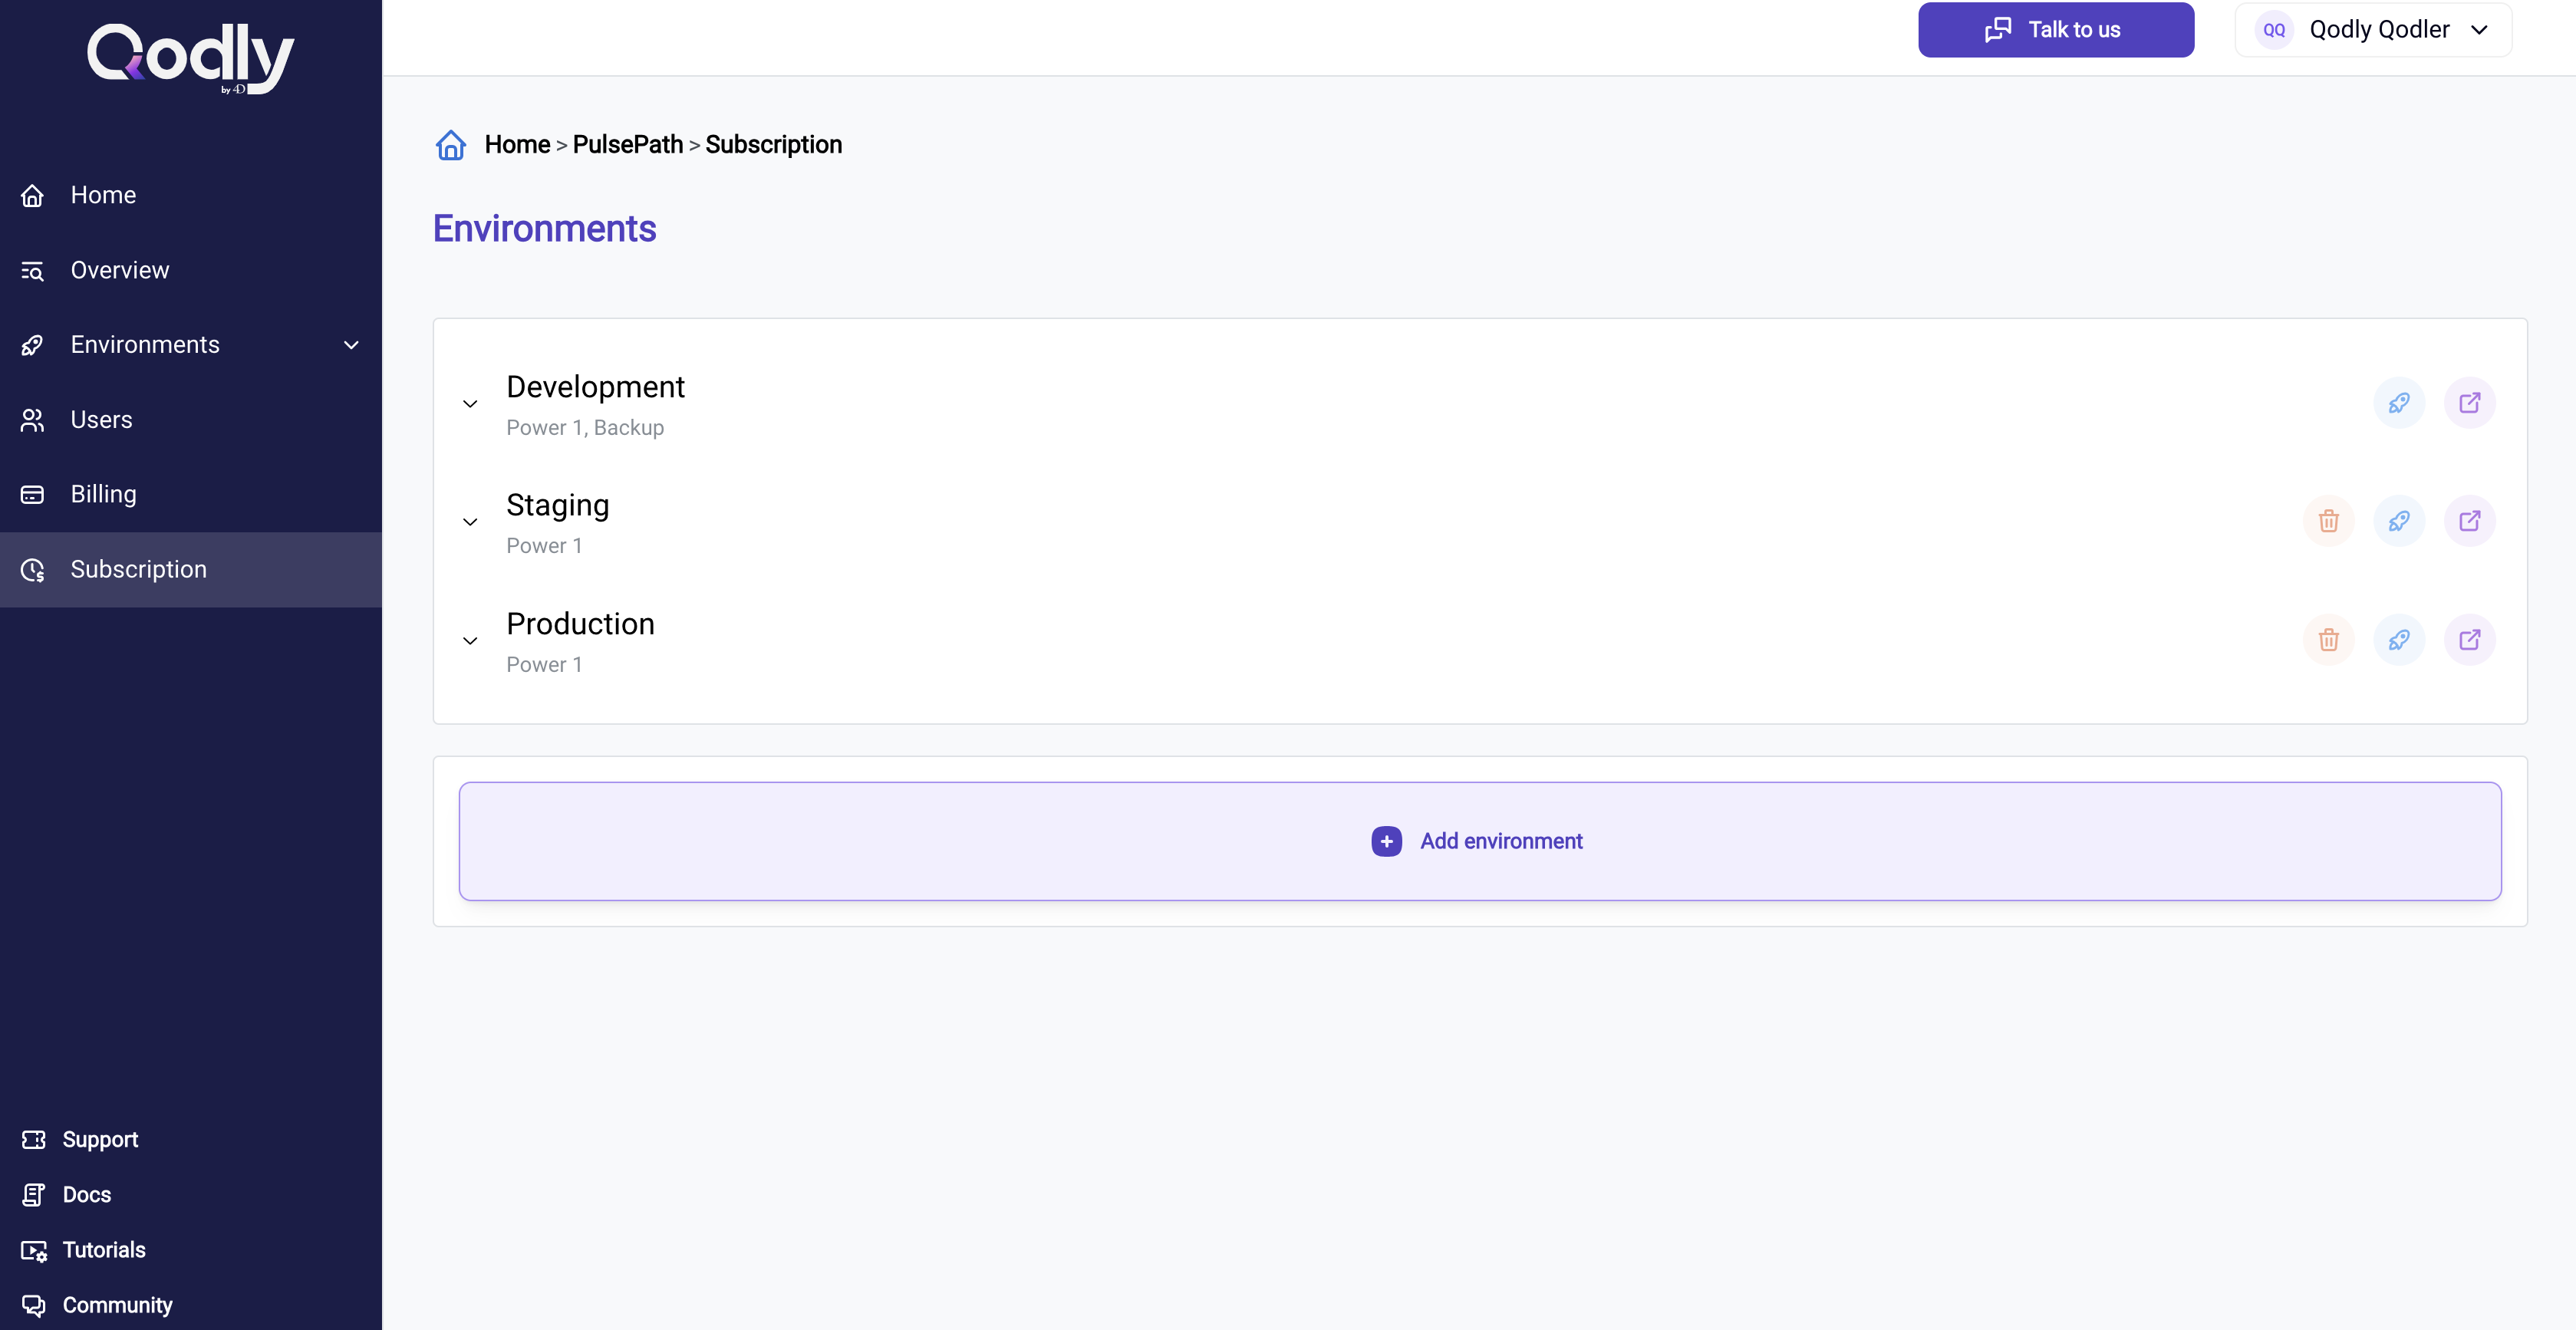
Task: Click the breadcrumb home icon
Action: tap(451, 145)
